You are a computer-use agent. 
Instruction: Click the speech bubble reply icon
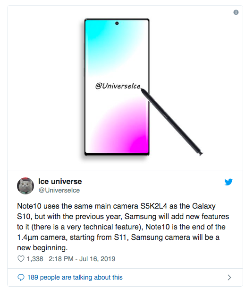coord(21,277)
